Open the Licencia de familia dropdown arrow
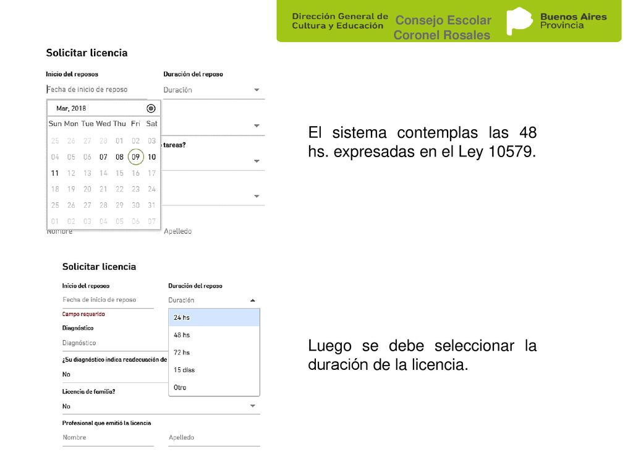Image resolution: width=633 pixels, height=475 pixels. click(252, 406)
